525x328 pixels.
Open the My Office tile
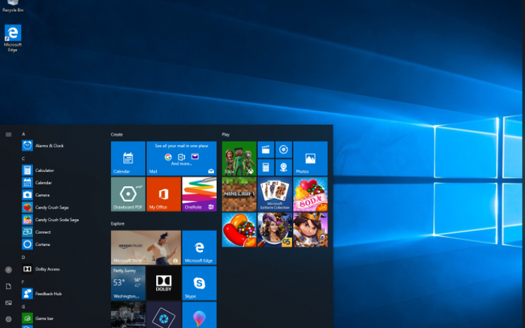(163, 194)
